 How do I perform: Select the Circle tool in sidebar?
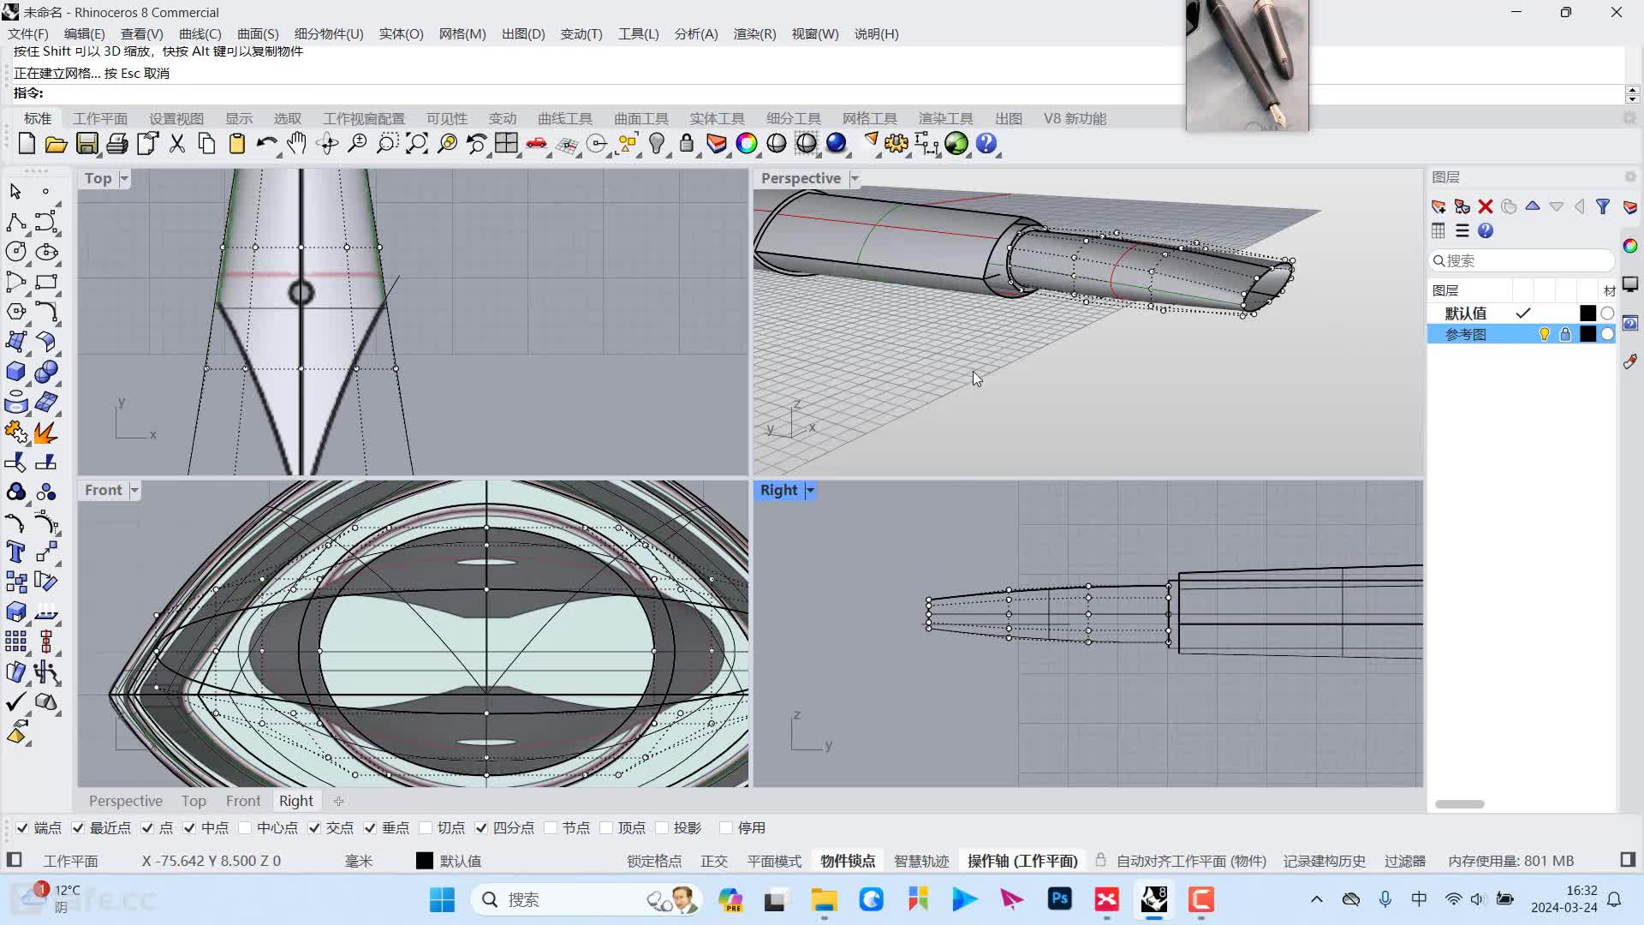tap(15, 252)
